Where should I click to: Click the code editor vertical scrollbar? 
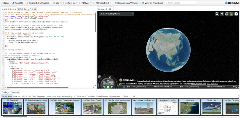pos(95,22)
